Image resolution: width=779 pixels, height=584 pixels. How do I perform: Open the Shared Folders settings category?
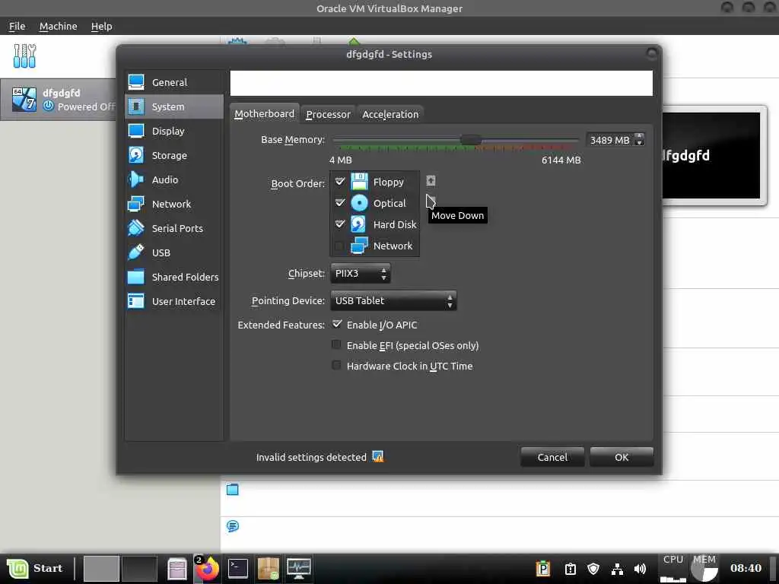pyautogui.click(x=174, y=277)
